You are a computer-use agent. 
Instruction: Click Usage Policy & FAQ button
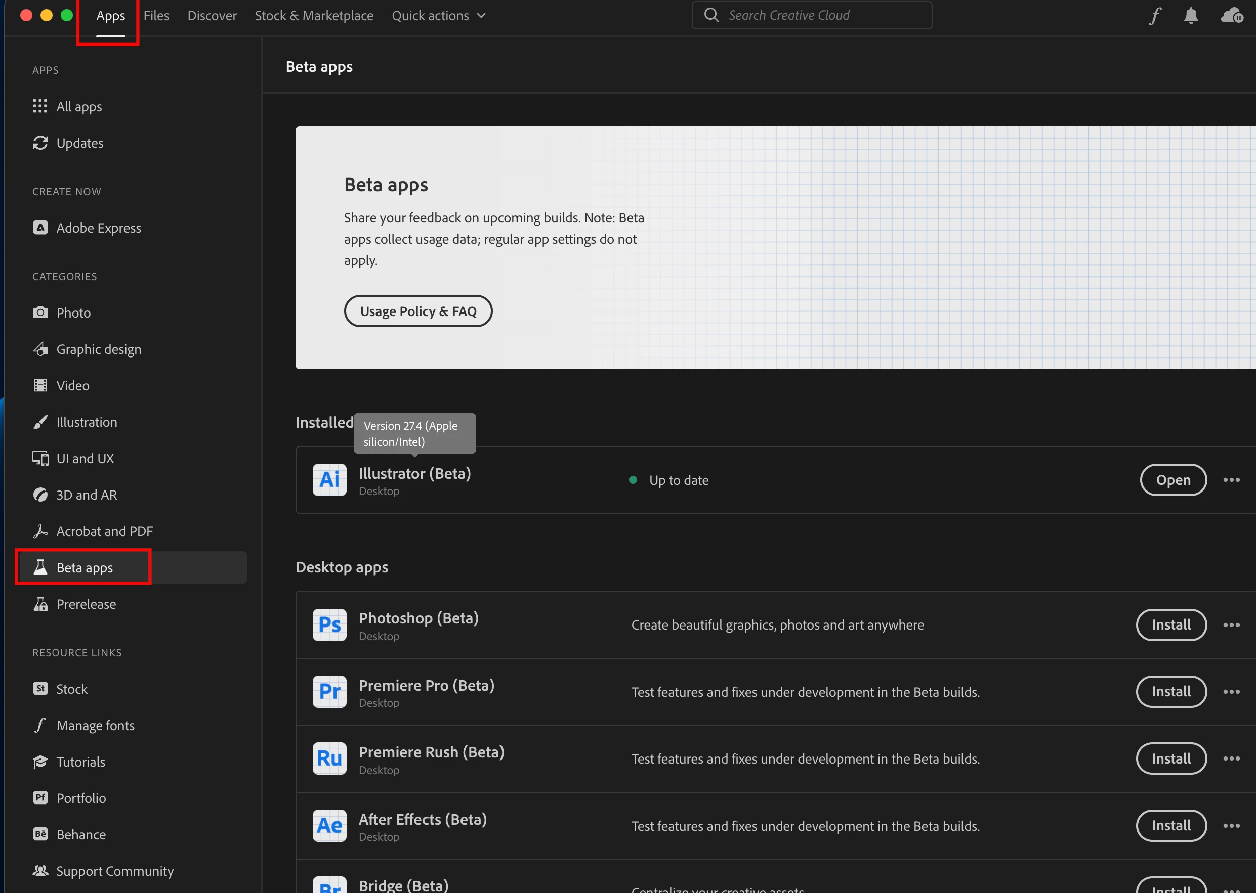417,311
